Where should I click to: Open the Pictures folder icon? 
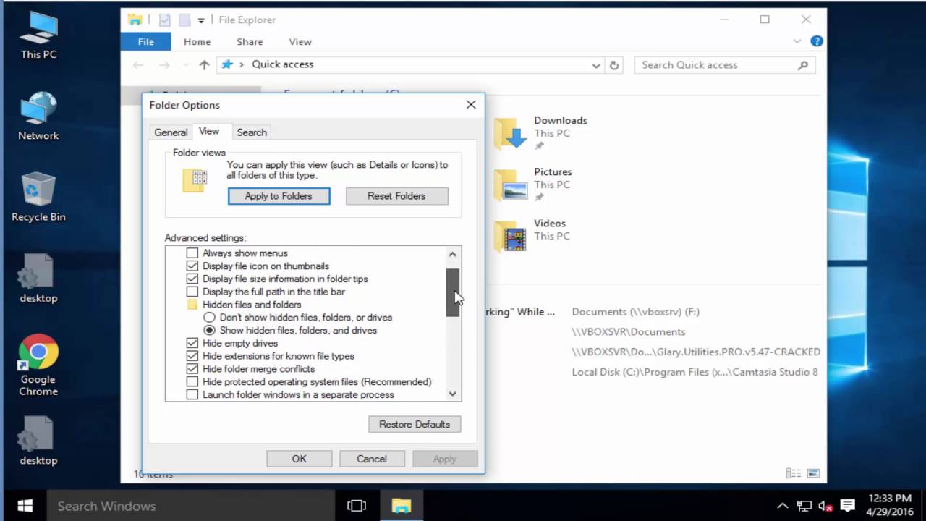510,185
